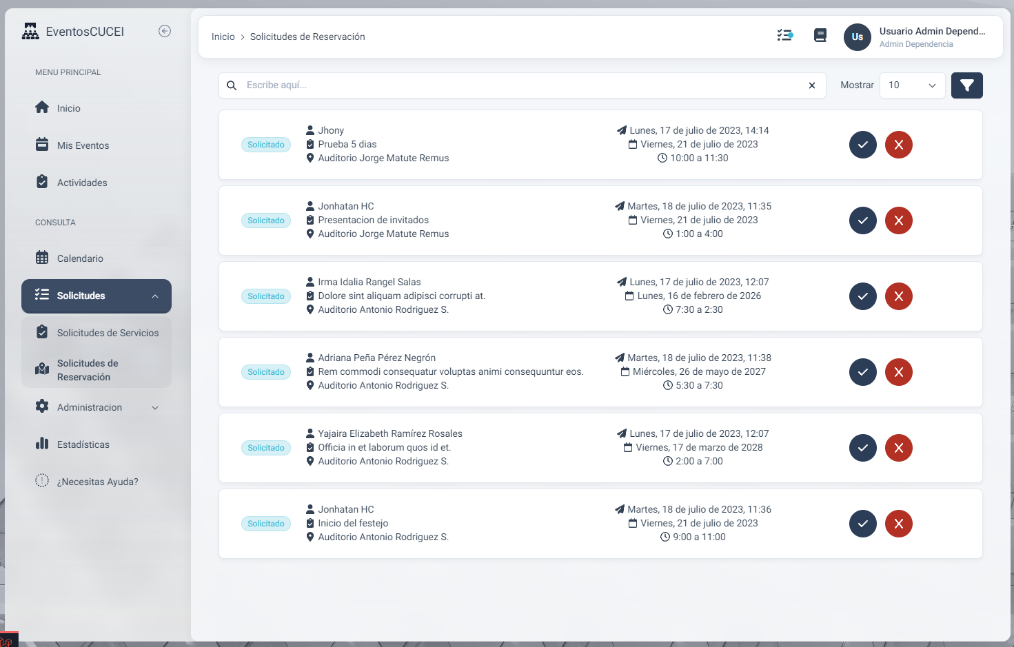Approve Jhony's Prueba 5 dias request
The image size is (1014, 647).
click(x=862, y=145)
